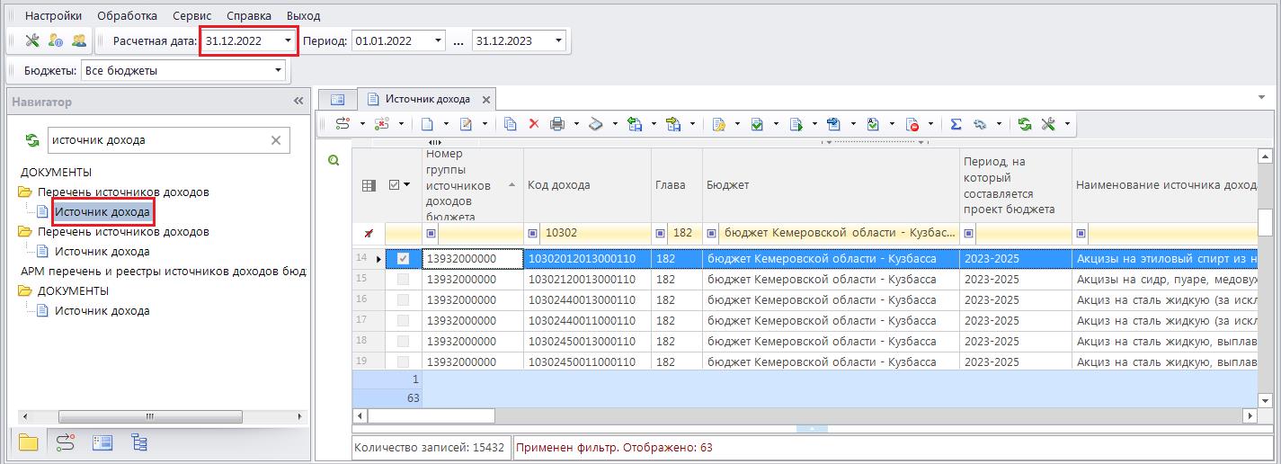Click the edit document pencil icon
This screenshot has height=464, width=1281.
[x=467, y=124]
